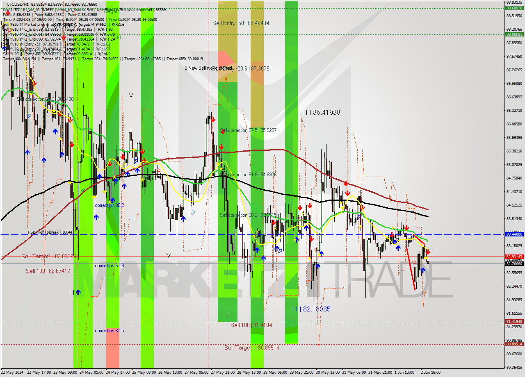Click the '30 May 13:00' time label

(x=327, y=372)
